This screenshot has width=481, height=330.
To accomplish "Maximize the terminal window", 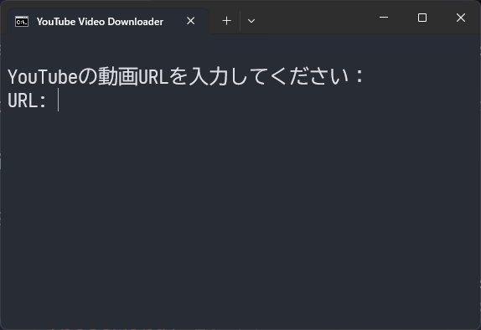I will (x=422, y=18).
